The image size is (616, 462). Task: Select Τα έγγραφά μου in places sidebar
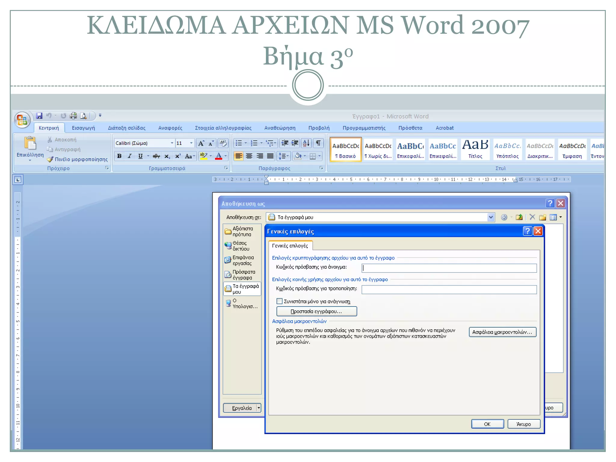(x=242, y=289)
